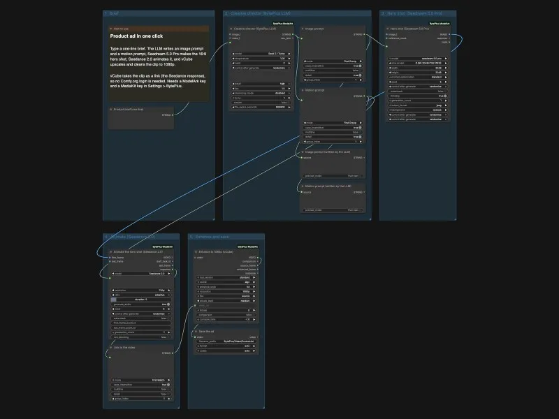Image resolution: width=559 pixels, height=419 pixels.
Task: Click the IMAGE output slot of Hero shot node
Action: [449, 34]
